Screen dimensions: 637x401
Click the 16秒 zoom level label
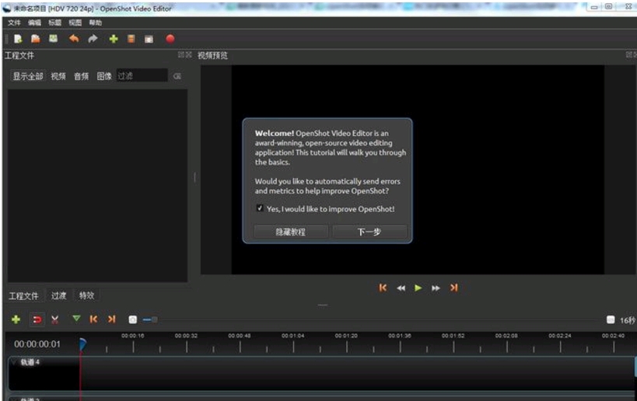pyautogui.click(x=627, y=320)
